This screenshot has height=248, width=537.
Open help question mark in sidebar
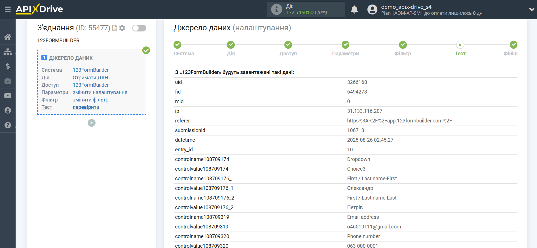coord(8,125)
